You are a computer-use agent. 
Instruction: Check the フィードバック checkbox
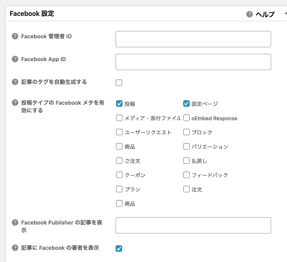coord(186,175)
